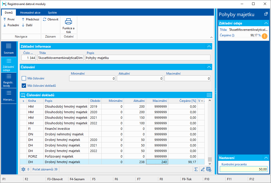The image size is (271, 183).
Task: Pop out the Pohyby majetku panel
Action: coord(266,14)
